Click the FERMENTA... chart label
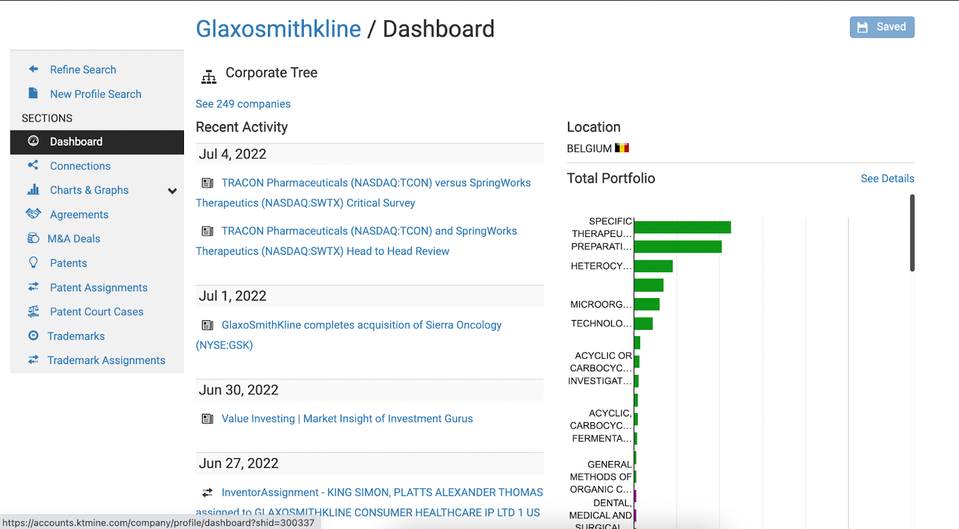 click(x=602, y=438)
